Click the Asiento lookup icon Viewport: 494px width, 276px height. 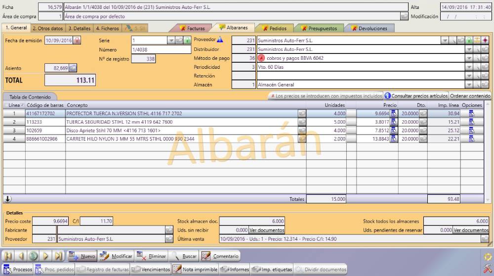tap(73, 68)
